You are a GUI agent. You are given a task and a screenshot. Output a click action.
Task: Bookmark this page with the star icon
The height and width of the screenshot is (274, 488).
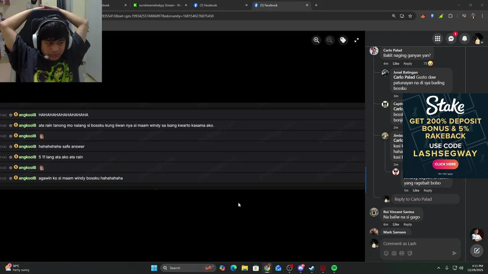click(x=410, y=16)
